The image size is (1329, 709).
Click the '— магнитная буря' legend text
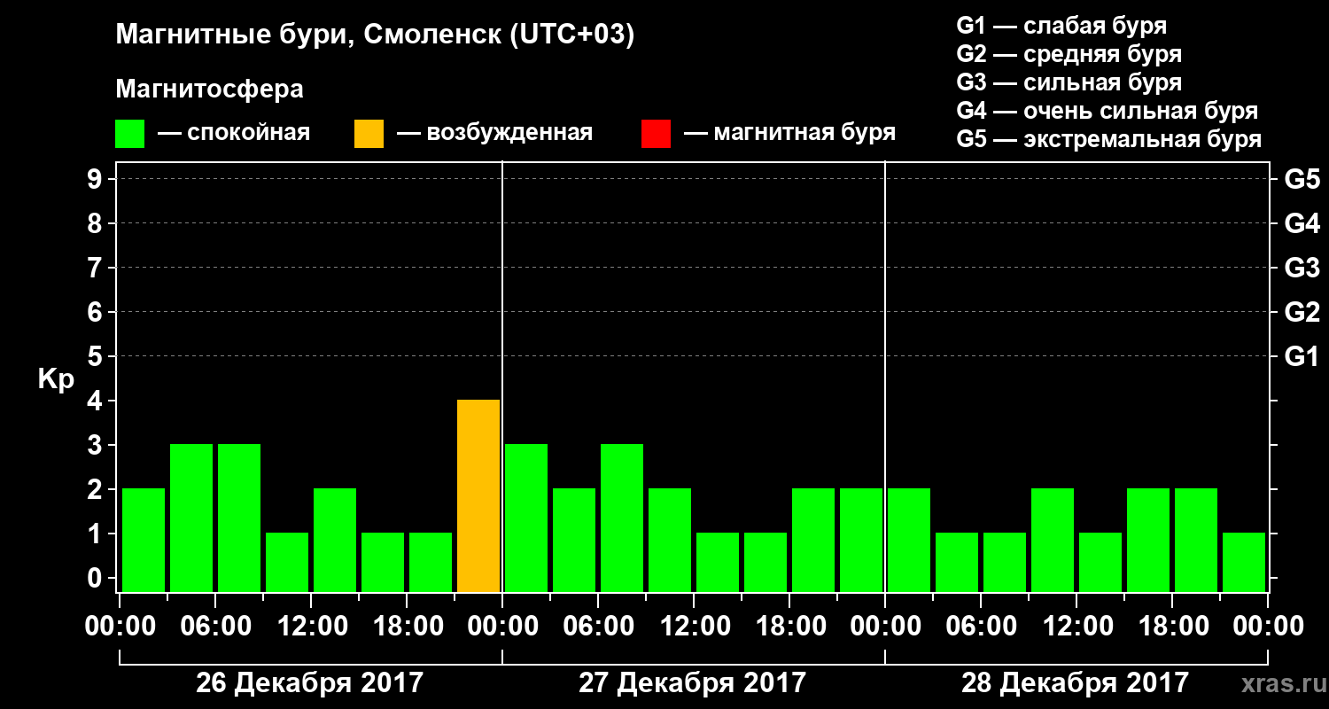pos(790,134)
